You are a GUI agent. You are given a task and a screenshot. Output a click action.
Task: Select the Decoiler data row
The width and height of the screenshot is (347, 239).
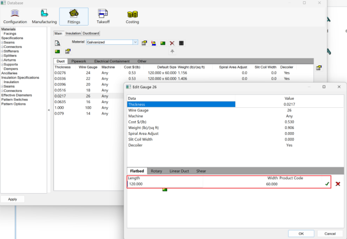[236, 145]
